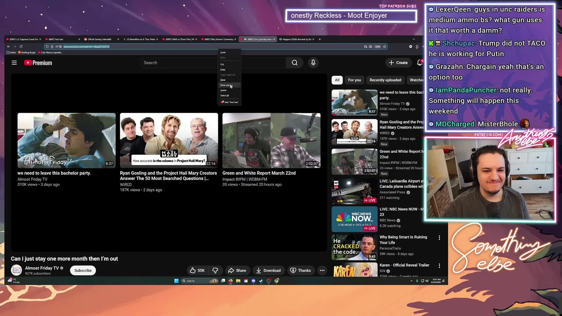The image size is (562, 316).
Task: Select Delete in the context menu
Action: 223,90
